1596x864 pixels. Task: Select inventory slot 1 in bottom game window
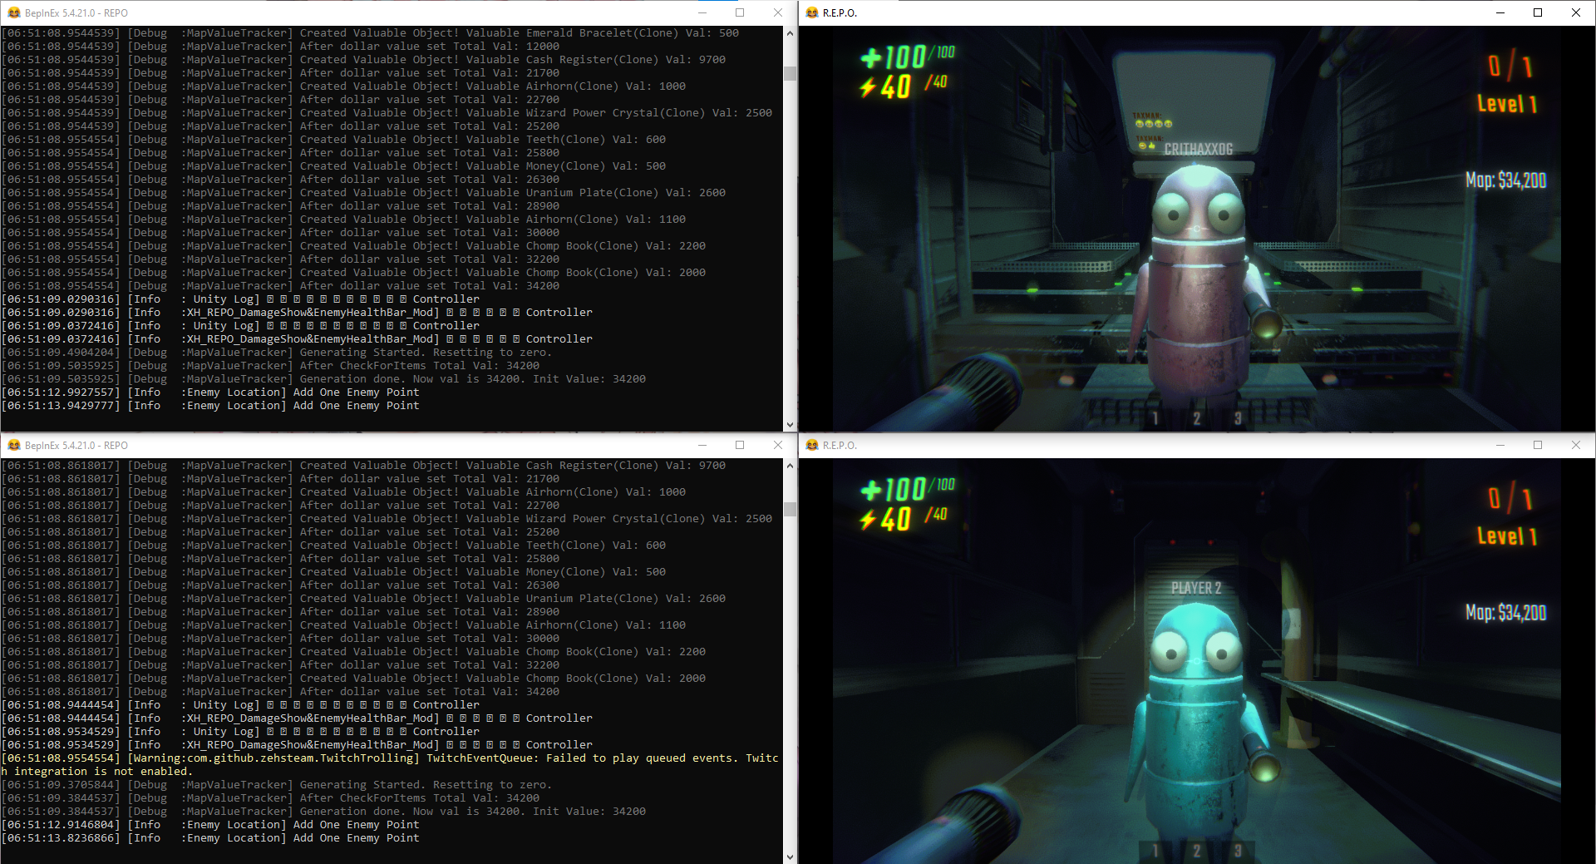coord(1155,851)
